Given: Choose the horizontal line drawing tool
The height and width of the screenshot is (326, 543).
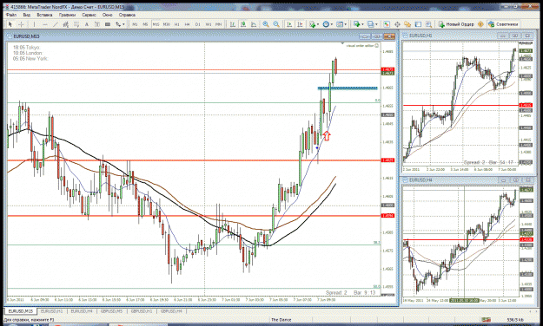Looking at the screenshot, I should click(44, 24).
